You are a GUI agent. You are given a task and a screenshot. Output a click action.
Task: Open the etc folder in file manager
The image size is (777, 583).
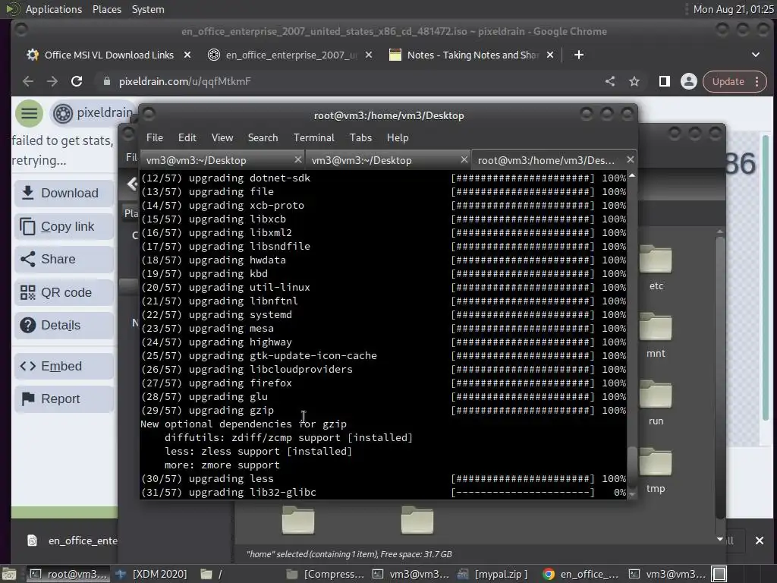click(656, 268)
